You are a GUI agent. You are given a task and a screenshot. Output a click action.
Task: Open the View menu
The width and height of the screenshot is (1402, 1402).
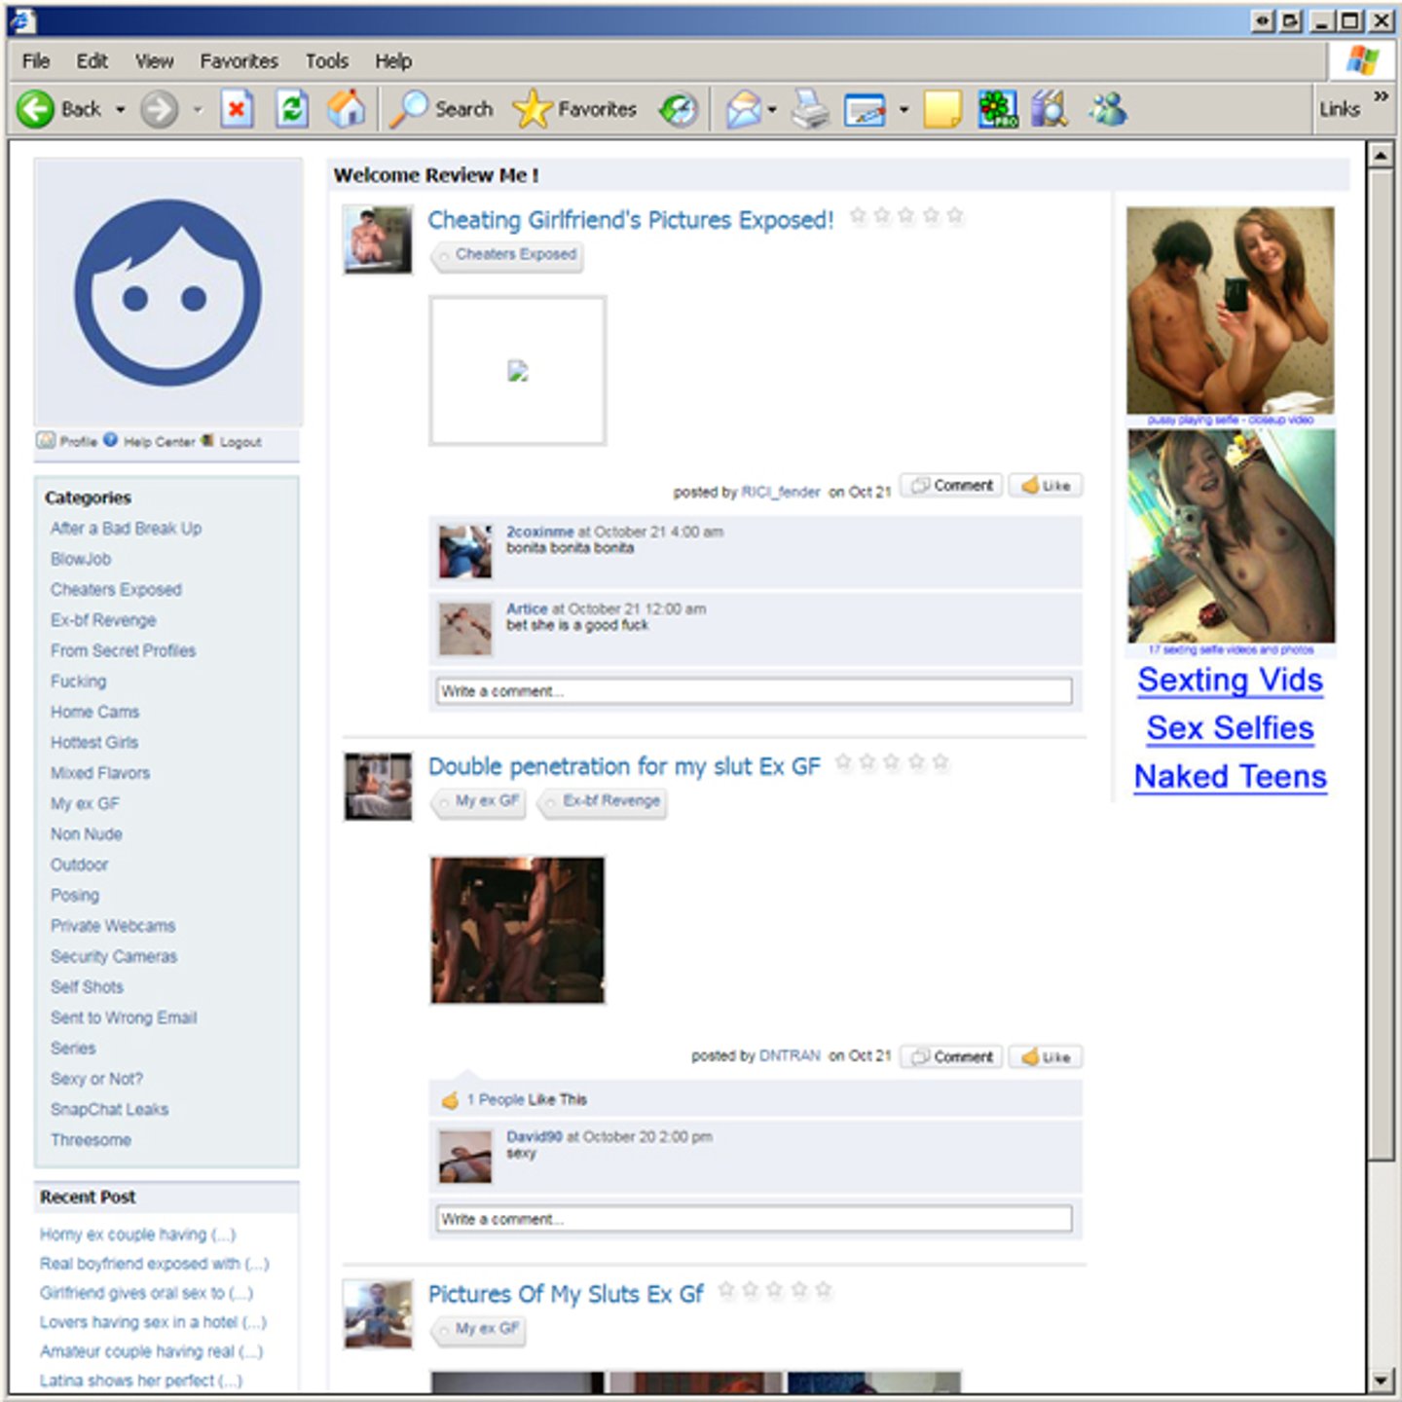[154, 61]
